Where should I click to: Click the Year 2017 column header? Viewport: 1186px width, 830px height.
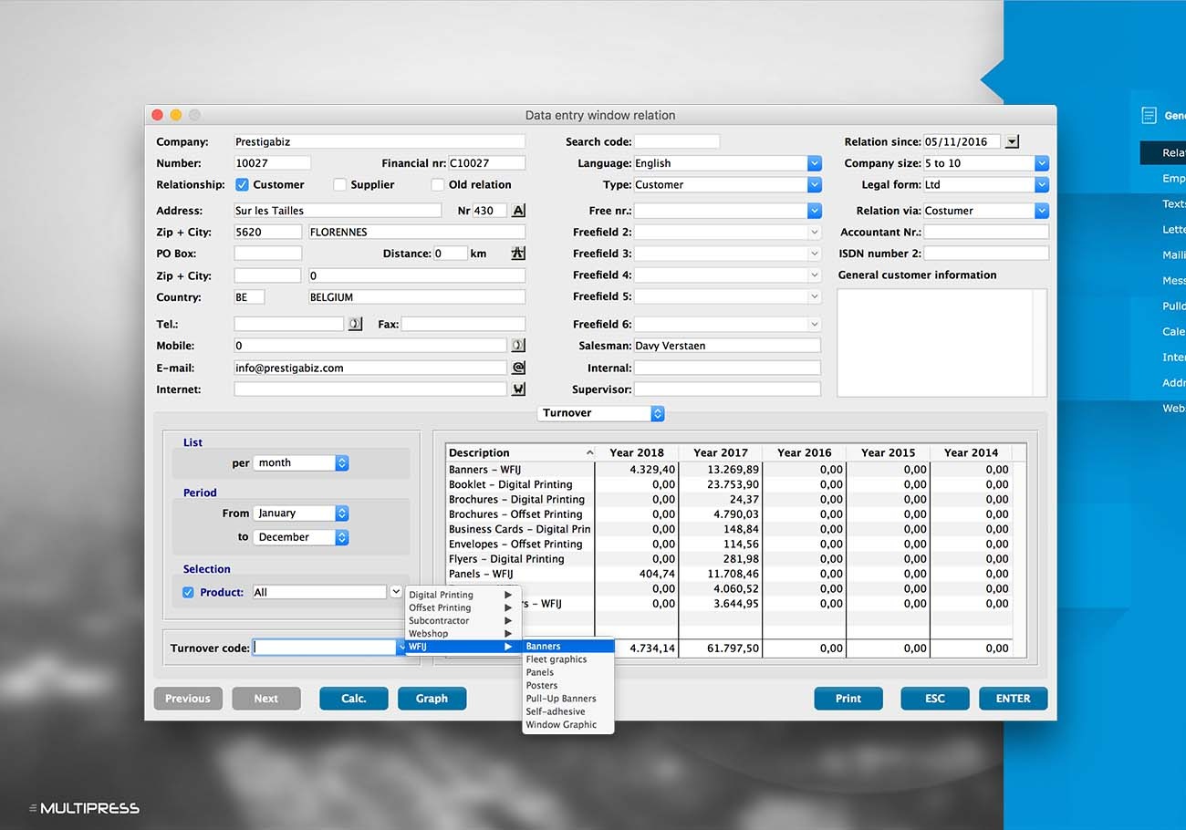(721, 452)
